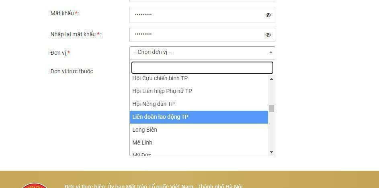Select Hội Cựu chiến binh TP option

coord(199,79)
